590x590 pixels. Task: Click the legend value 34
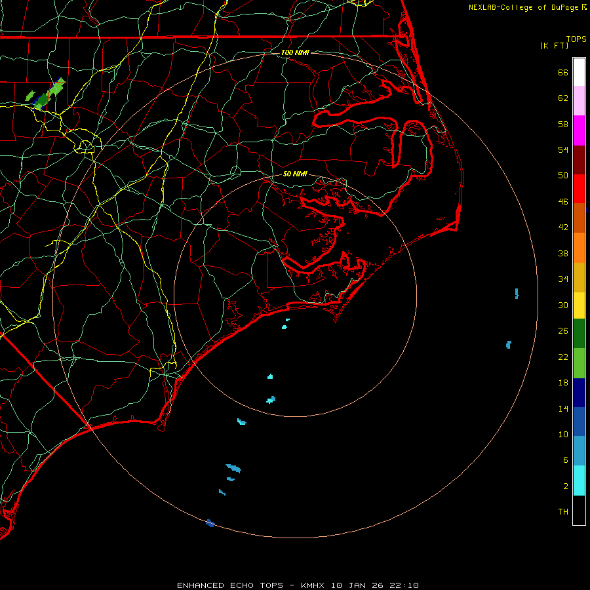(x=563, y=279)
